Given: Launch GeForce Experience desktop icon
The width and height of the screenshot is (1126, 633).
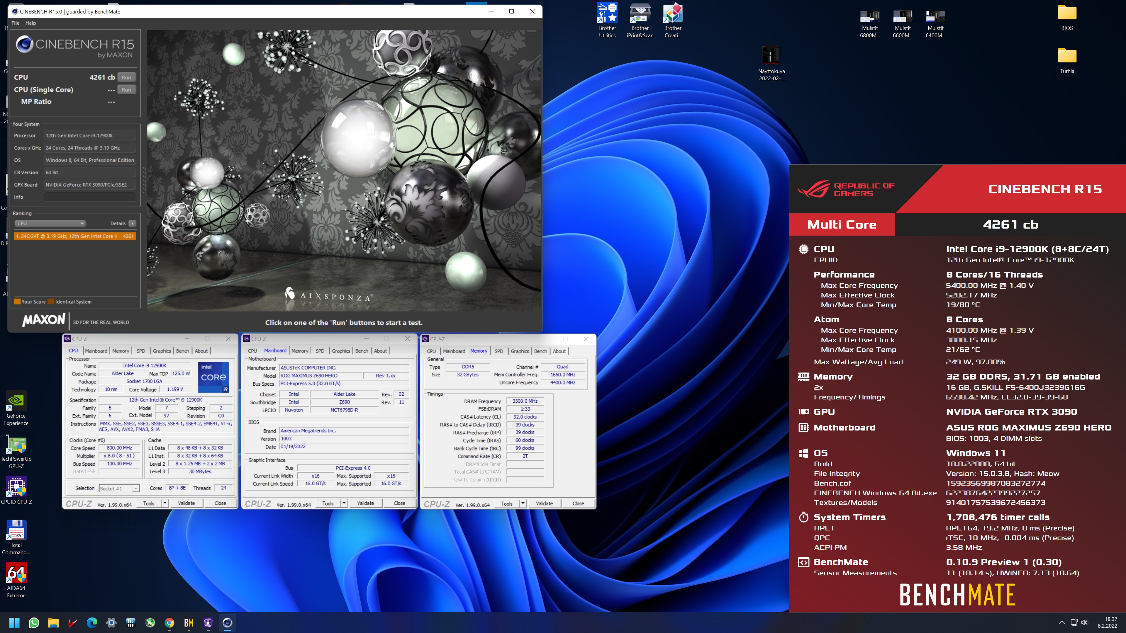Looking at the screenshot, I should [x=16, y=408].
